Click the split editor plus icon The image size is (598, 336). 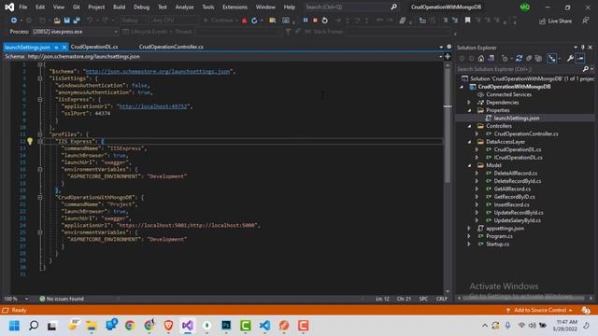[x=448, y=56]
